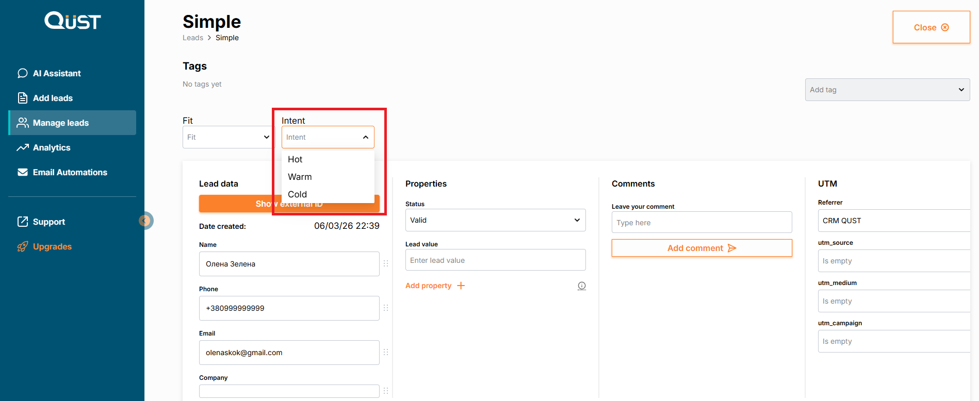
Task: Open Email Automations in sidebar
Action: pyautogui.click(x=70, y=172)
